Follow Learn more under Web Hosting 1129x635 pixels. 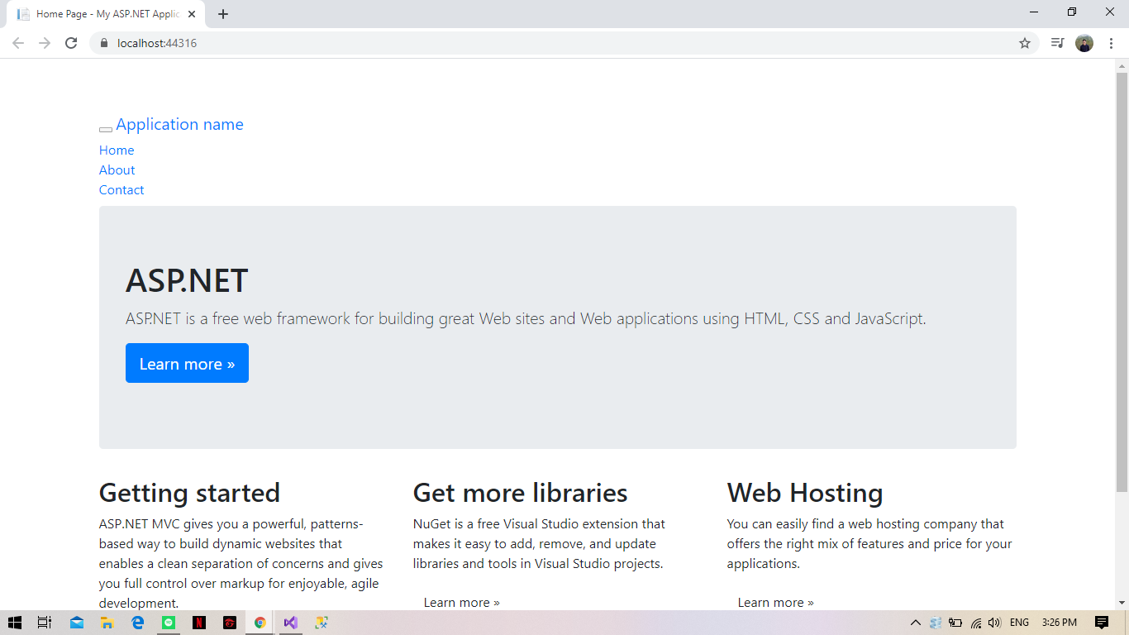pyautogui.click(x=775, y=603)
